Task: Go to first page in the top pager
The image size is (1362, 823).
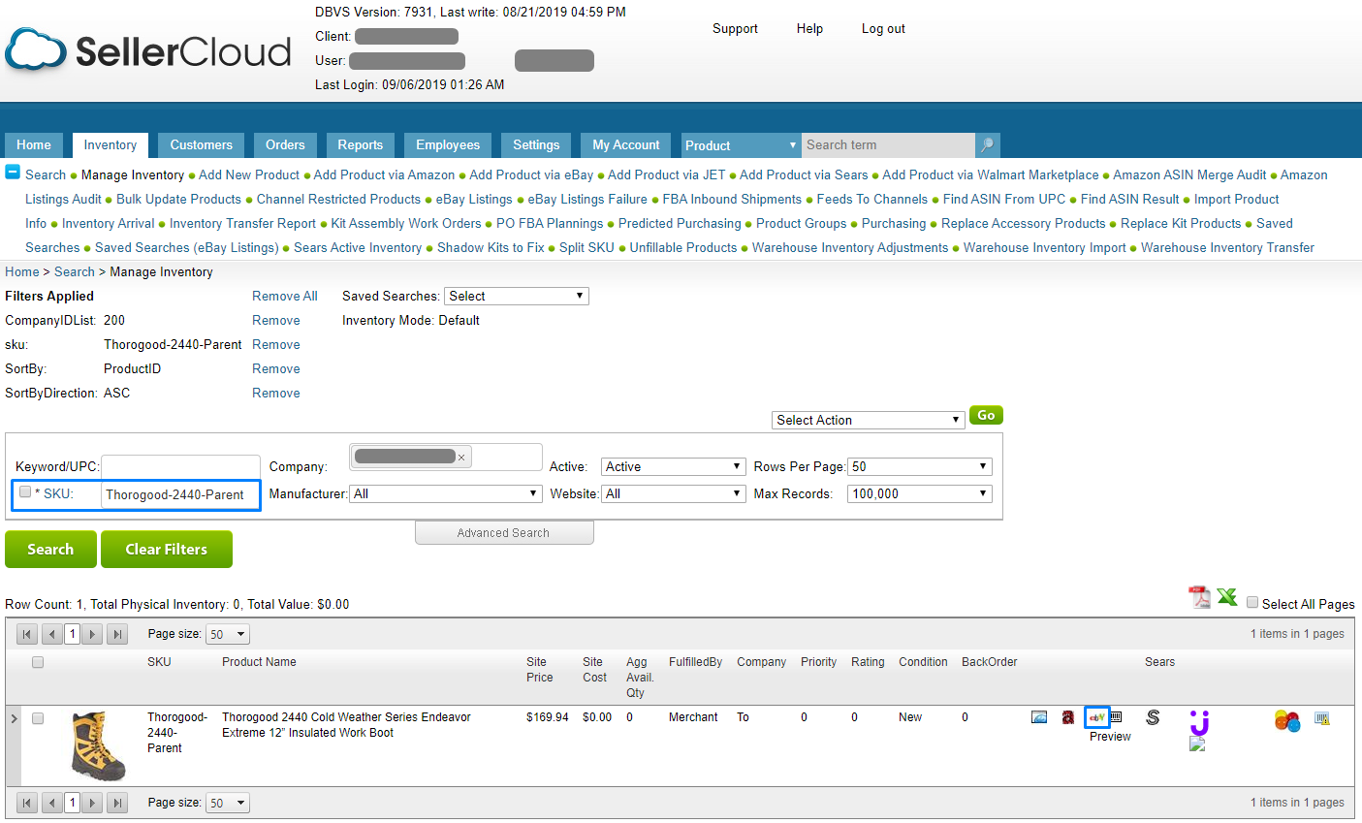Action: pos(27,634)
